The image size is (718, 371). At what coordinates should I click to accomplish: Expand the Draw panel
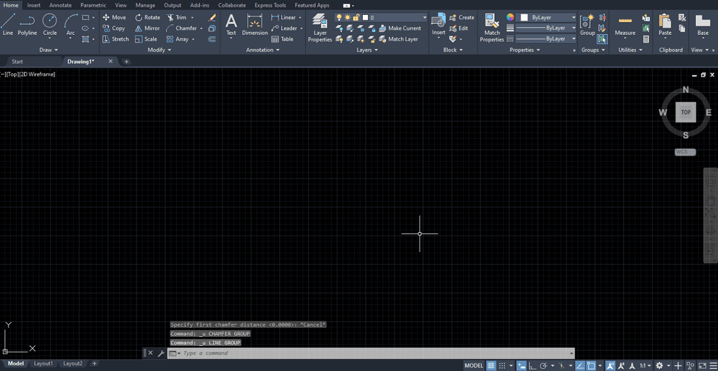(48, 50)
